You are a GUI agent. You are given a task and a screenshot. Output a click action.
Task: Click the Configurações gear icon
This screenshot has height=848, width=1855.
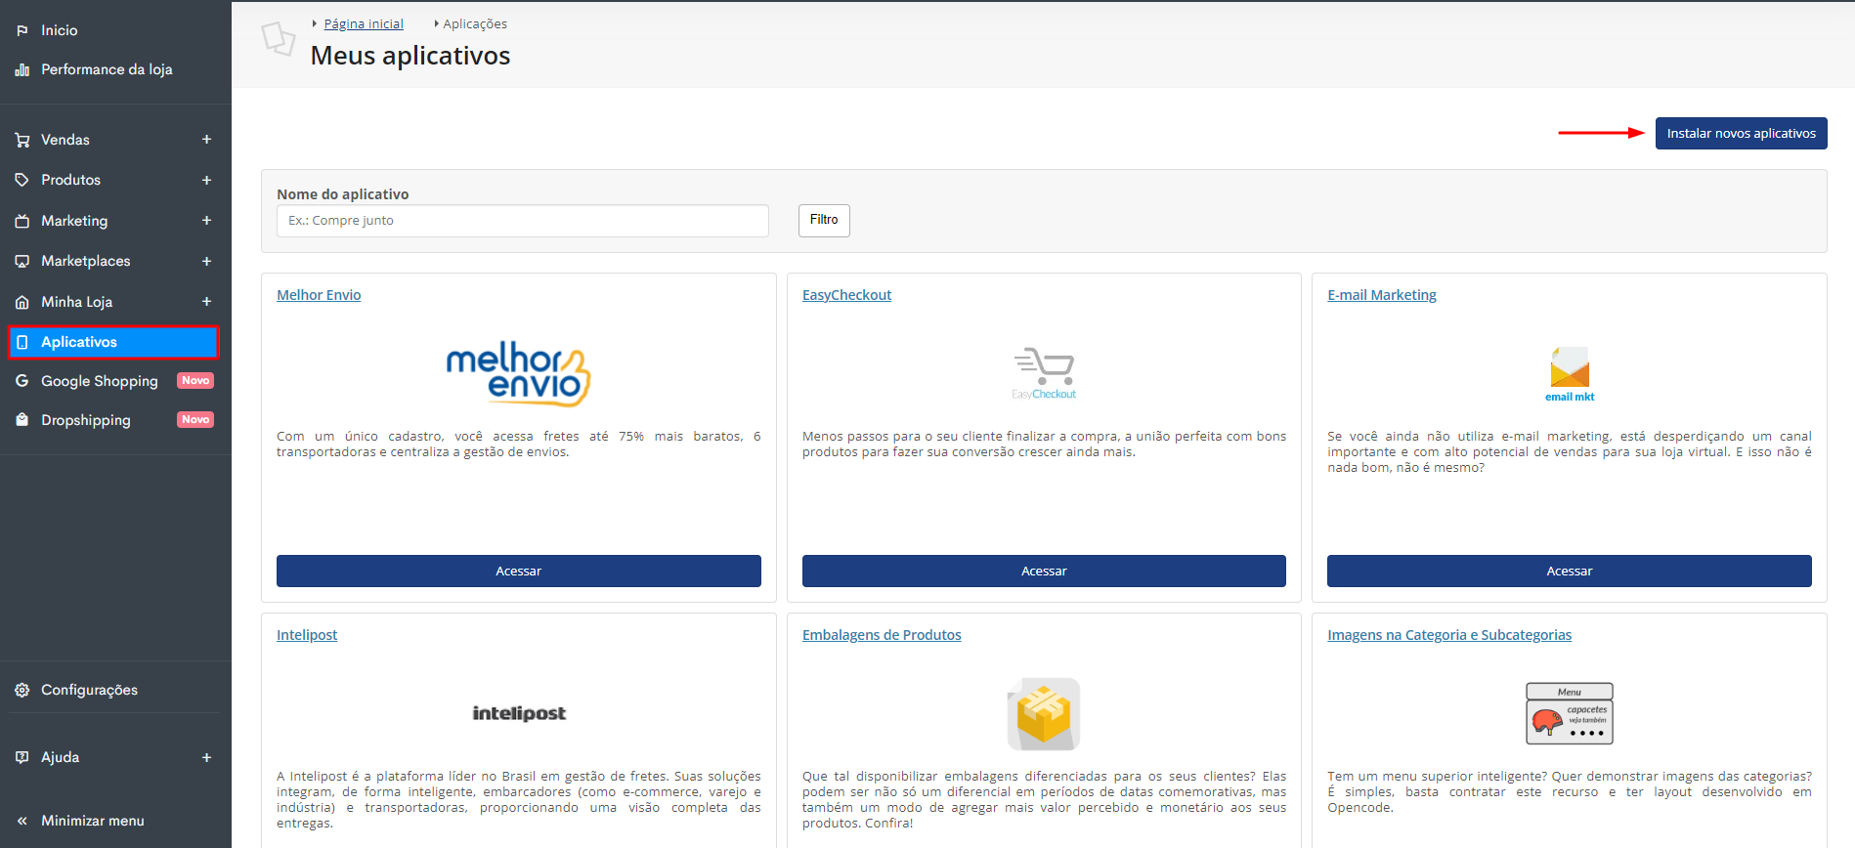(x=22, y=690)
